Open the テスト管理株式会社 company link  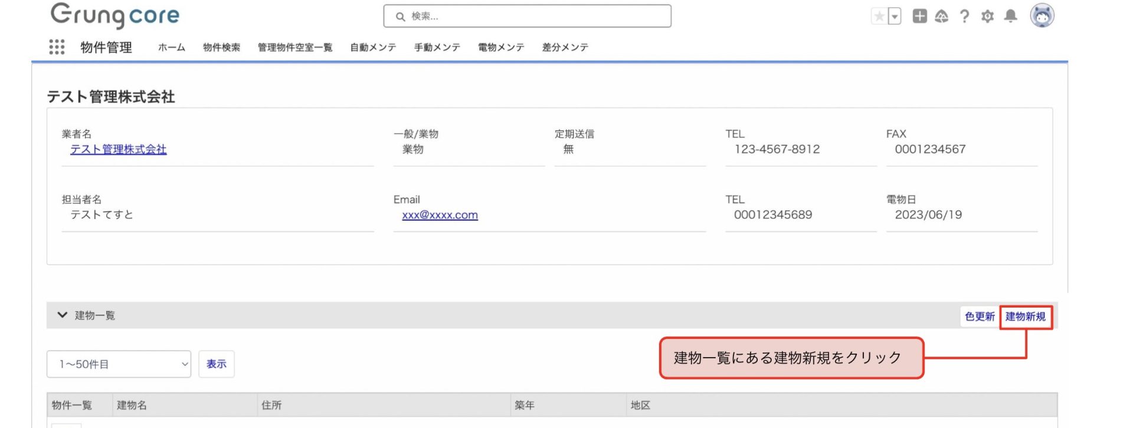click(x=118, y=150)
